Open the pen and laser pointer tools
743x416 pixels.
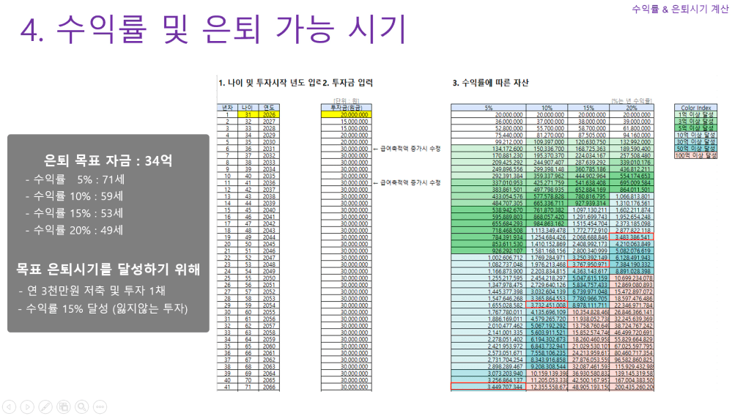45,407
